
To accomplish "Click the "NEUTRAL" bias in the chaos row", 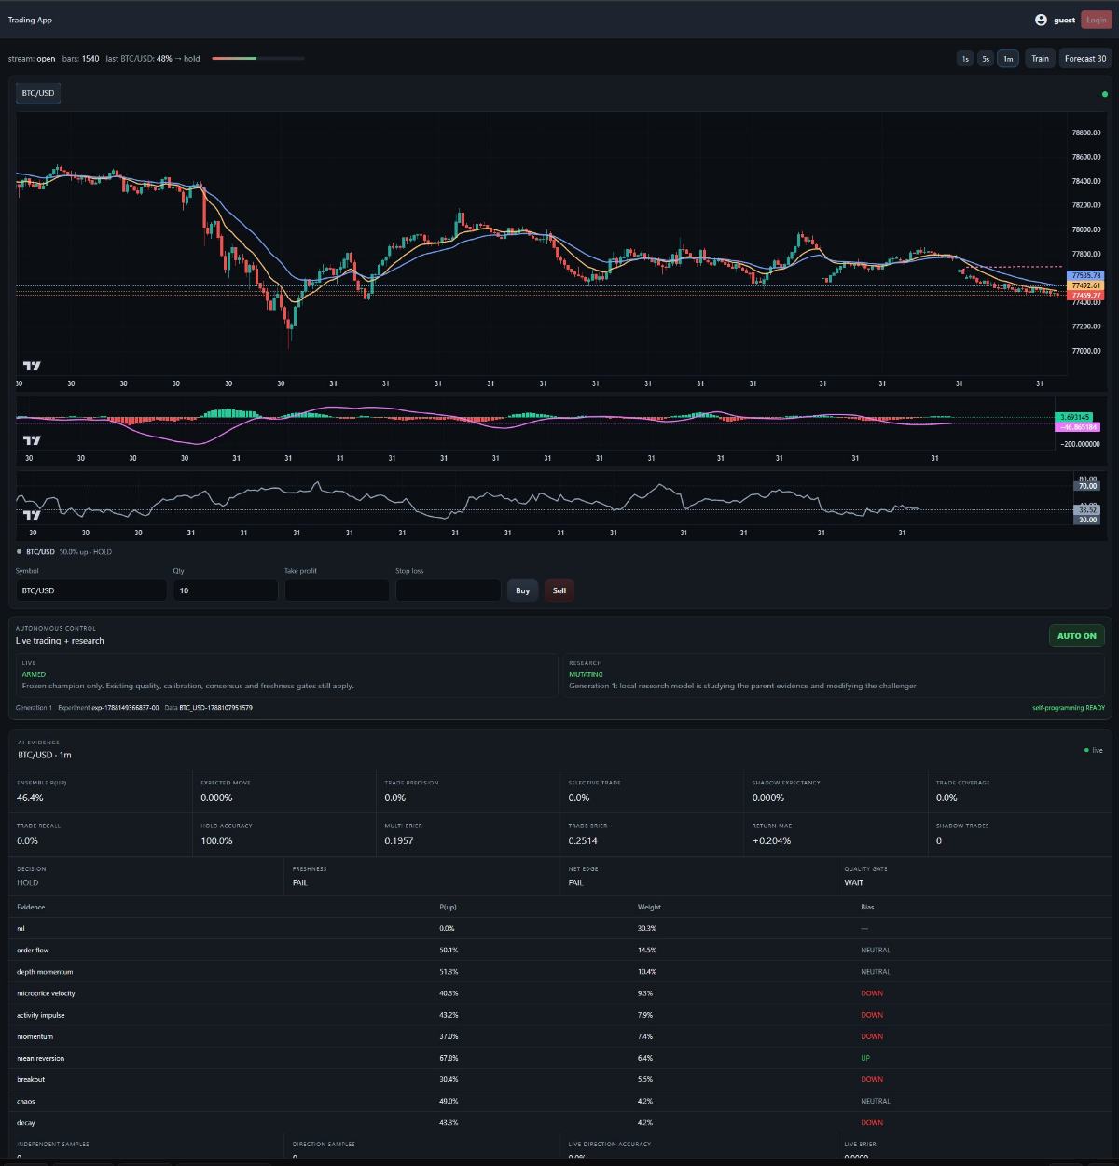I will click(876, 1101).
